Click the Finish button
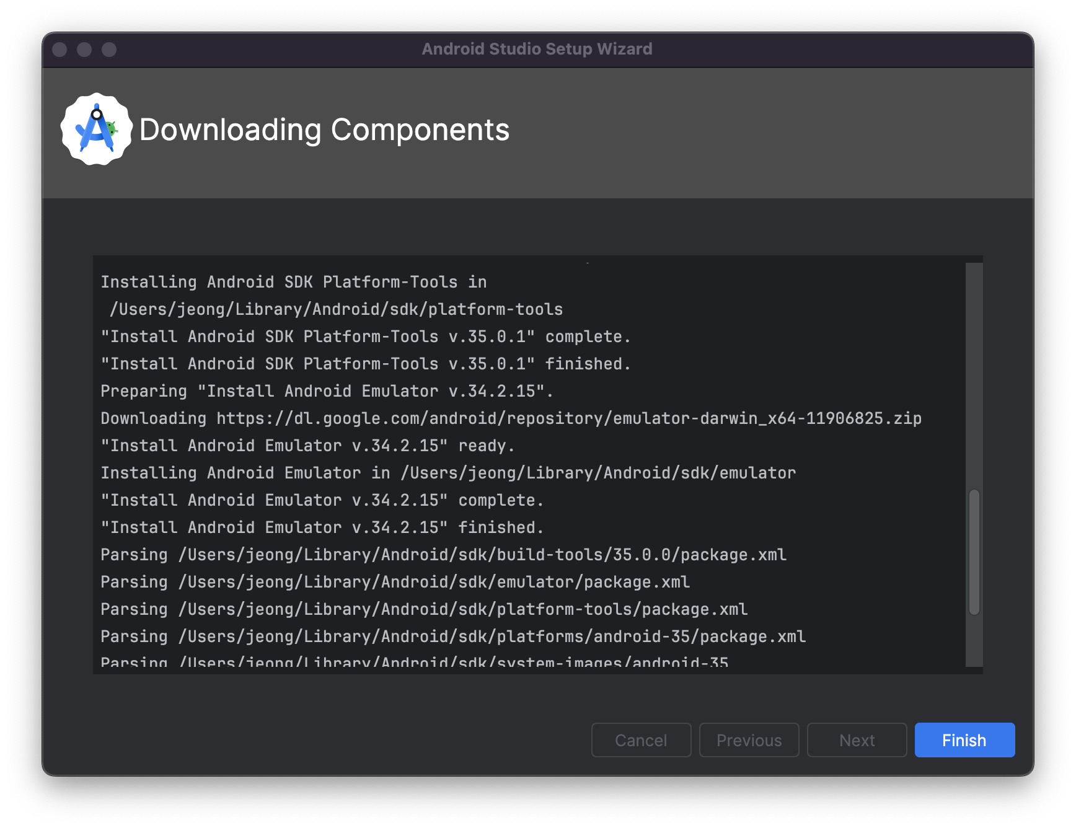1076x828 pixels. 964,740
